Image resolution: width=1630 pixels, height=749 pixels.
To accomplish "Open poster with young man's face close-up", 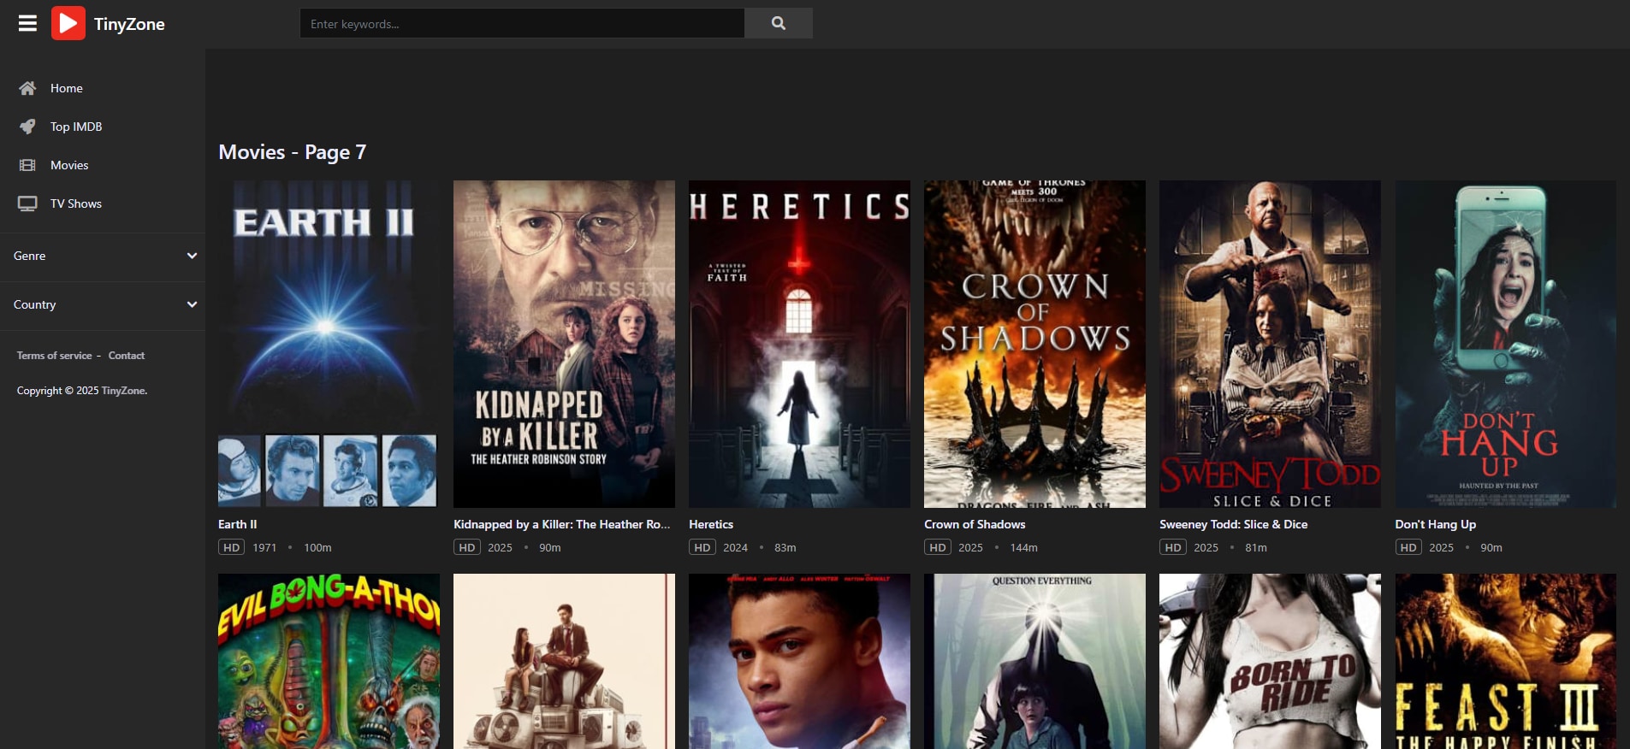I will 799,661.
